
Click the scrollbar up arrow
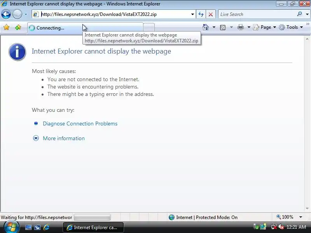[307, 39]
